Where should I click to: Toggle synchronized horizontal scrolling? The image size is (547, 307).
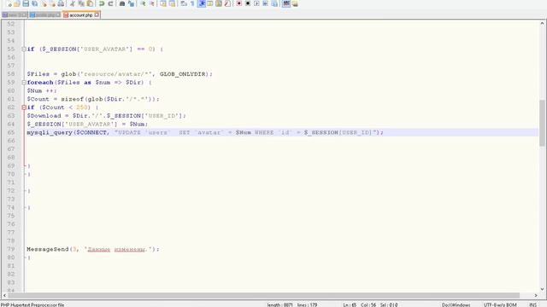[172, 3]
